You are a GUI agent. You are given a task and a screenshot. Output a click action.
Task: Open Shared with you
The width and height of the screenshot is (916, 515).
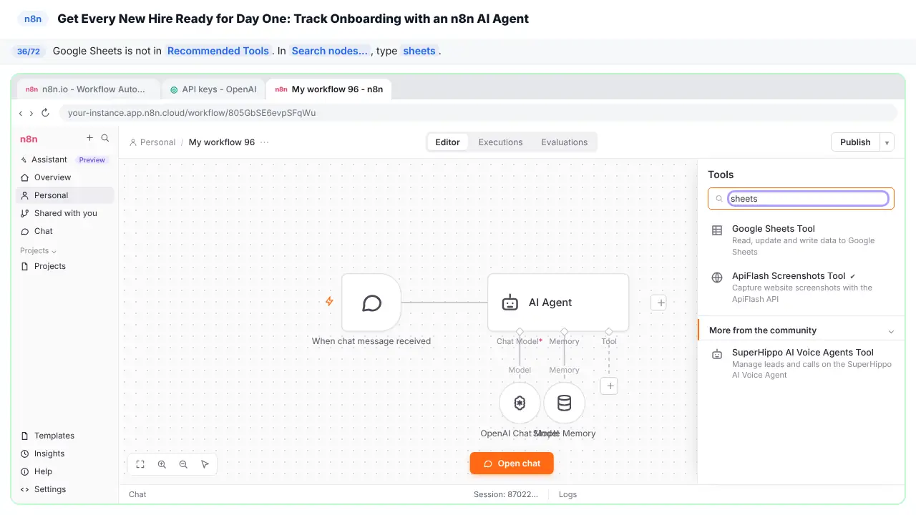click(65, 213)
